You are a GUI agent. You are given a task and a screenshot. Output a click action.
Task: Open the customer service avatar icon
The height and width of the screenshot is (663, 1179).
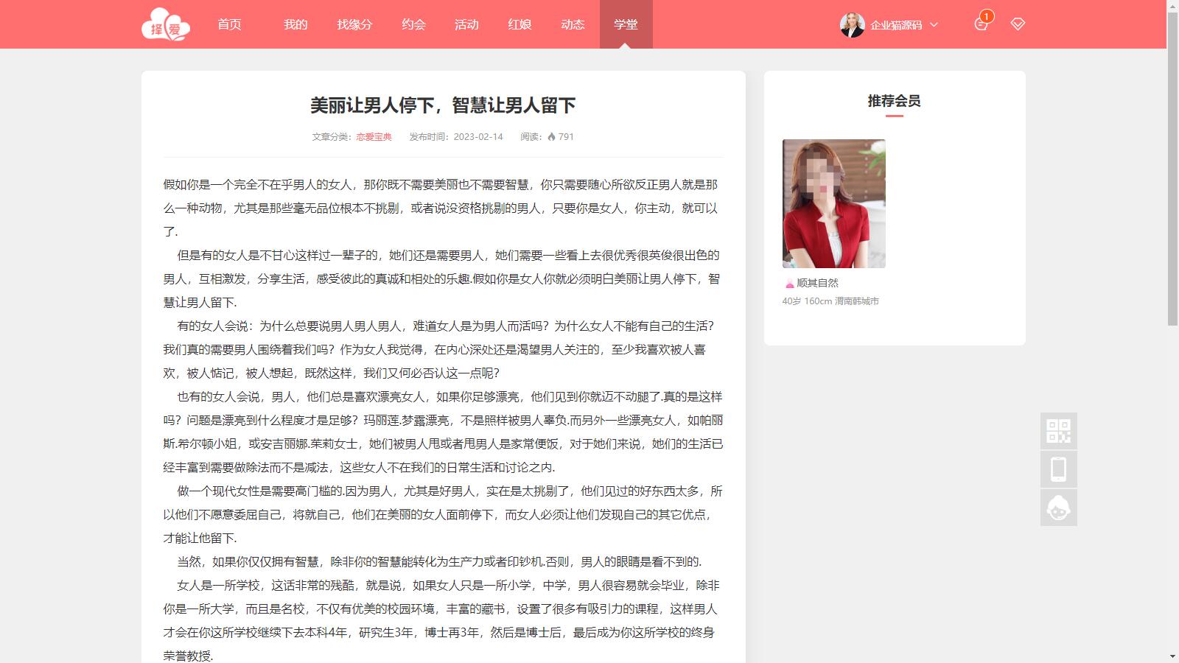pyautogui.click(x=1058, y=508)
